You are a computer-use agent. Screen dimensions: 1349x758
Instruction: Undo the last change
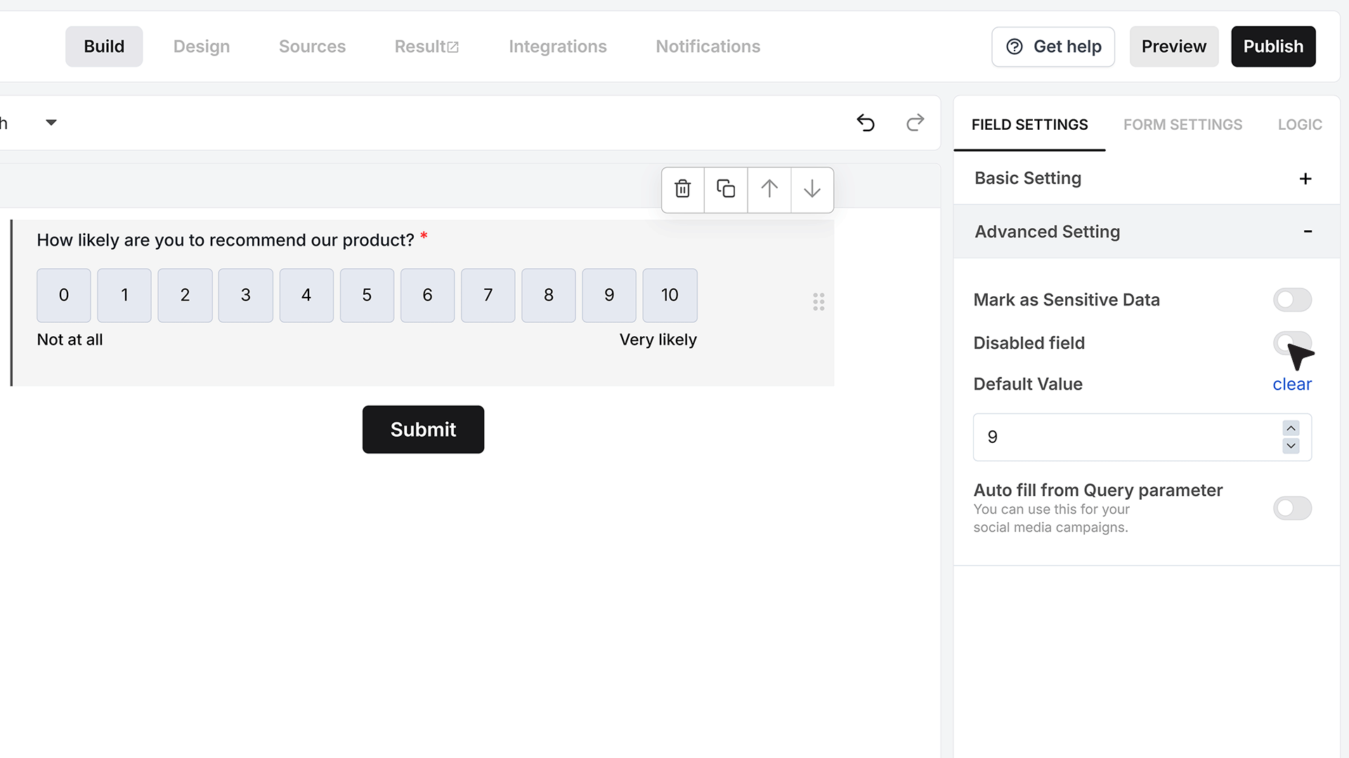click(x=866, y=123)
